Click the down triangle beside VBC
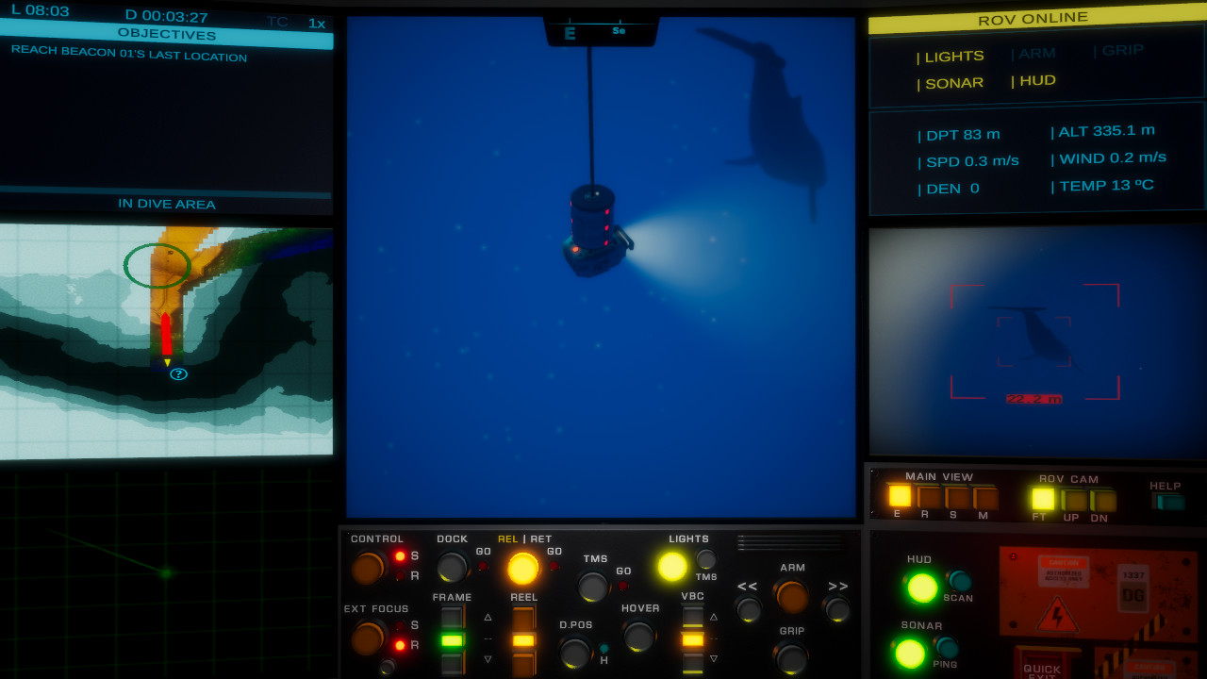 714,657
